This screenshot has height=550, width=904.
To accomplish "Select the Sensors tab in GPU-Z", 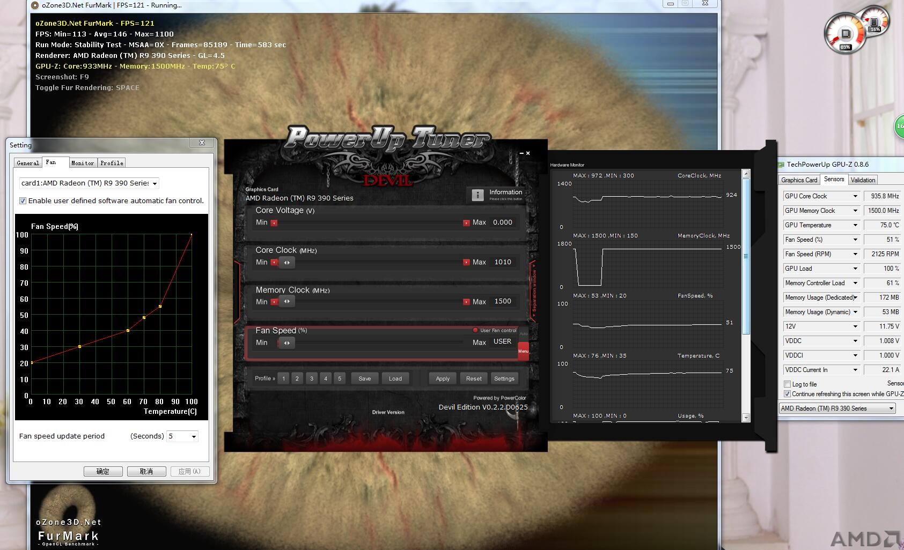I will point(834,179).
